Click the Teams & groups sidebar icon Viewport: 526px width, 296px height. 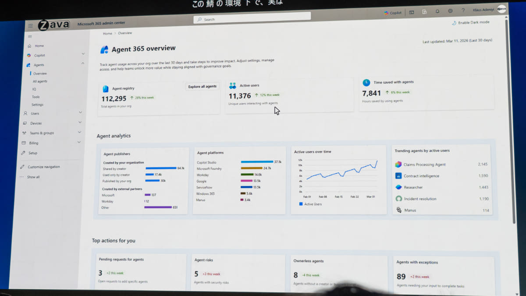pos(24,133)
